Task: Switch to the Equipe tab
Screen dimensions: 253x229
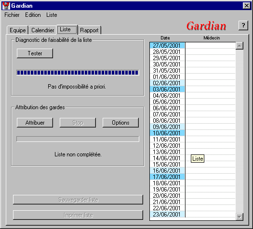Action: click(x=17, y=30)
